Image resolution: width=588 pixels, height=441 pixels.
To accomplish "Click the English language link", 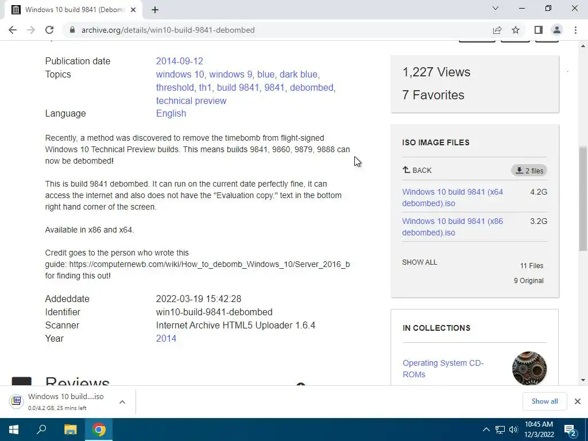I will (x=171, y=113).
